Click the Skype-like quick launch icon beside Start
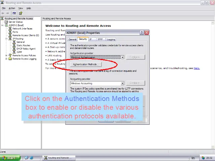 (27, 158)
